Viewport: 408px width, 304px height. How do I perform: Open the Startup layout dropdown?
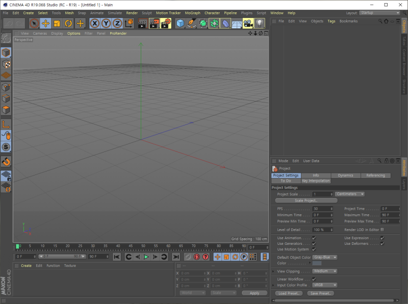[x=379, y=13]
